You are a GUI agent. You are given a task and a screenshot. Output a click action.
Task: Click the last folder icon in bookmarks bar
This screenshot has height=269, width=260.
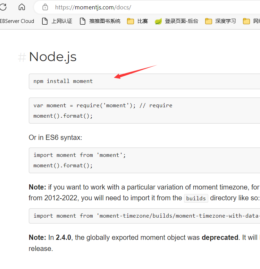(246, 21)
